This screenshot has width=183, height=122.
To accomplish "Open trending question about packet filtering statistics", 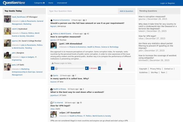I will pyautogui.click(x=156, y=46).
